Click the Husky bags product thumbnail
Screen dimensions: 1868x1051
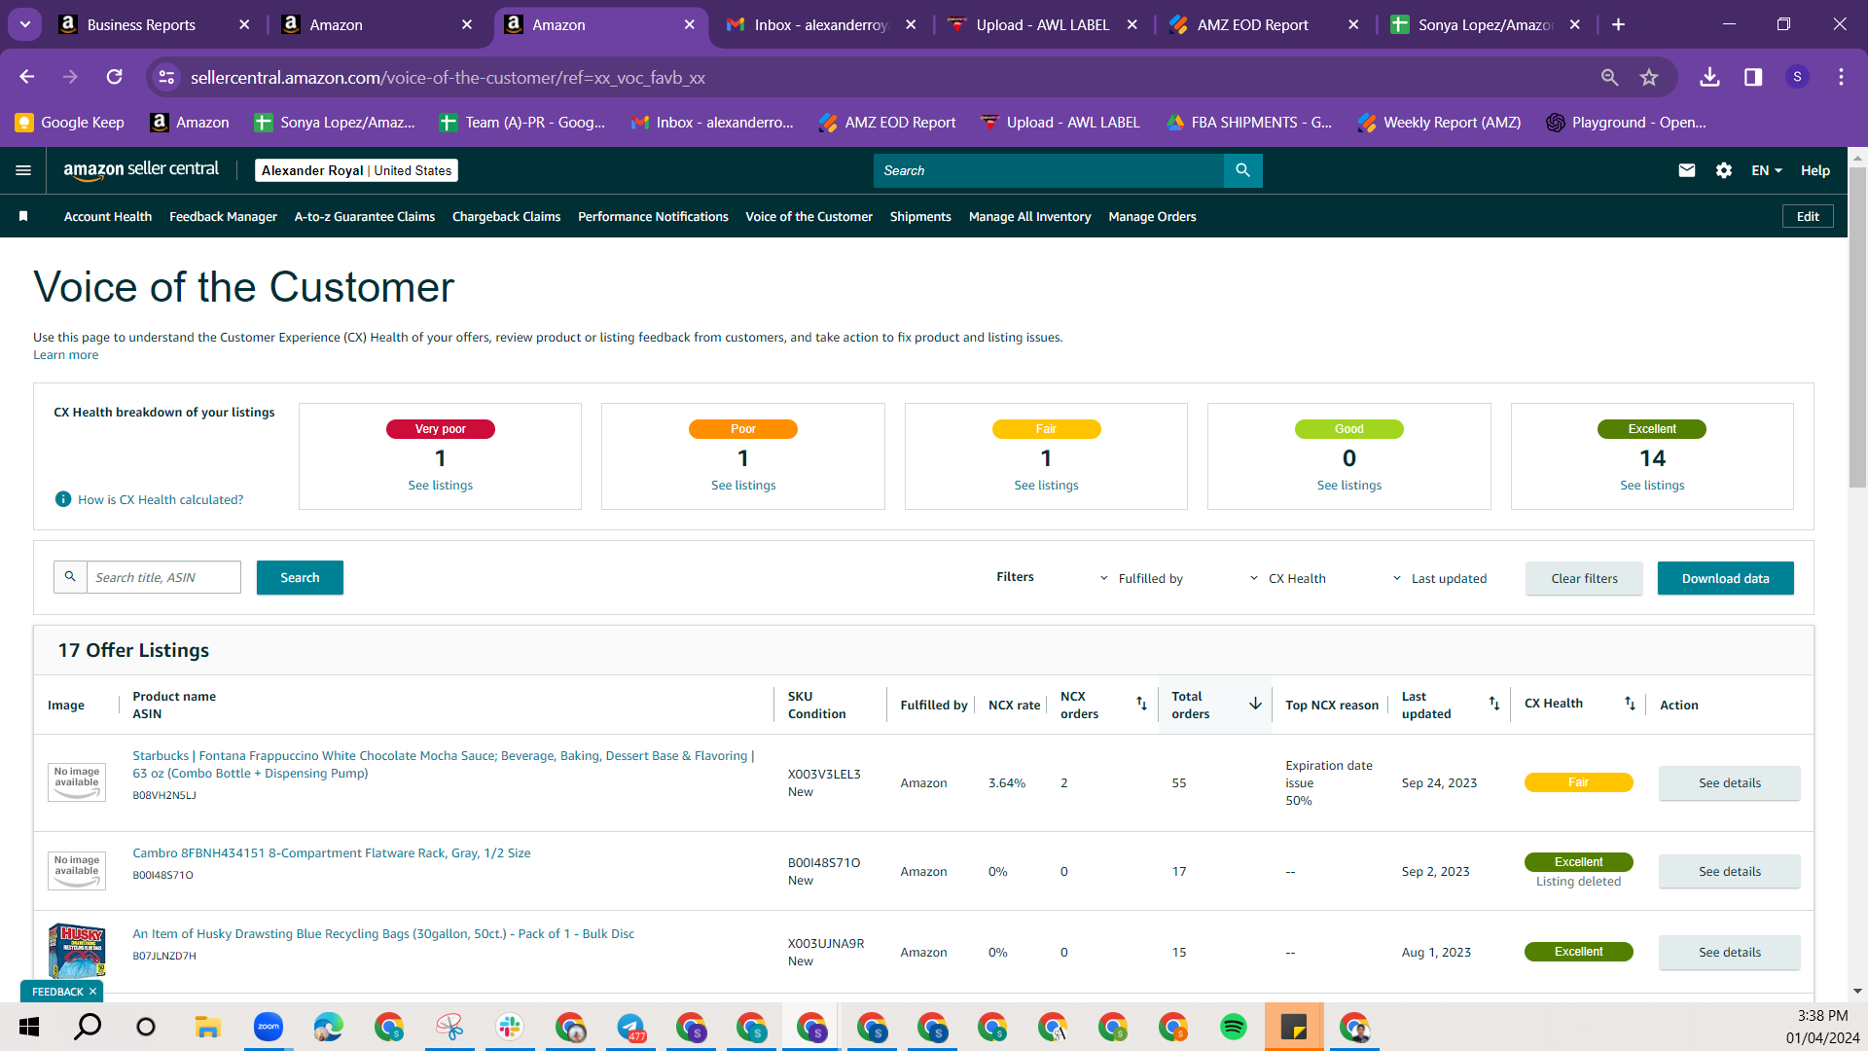[x=77, y=951]
